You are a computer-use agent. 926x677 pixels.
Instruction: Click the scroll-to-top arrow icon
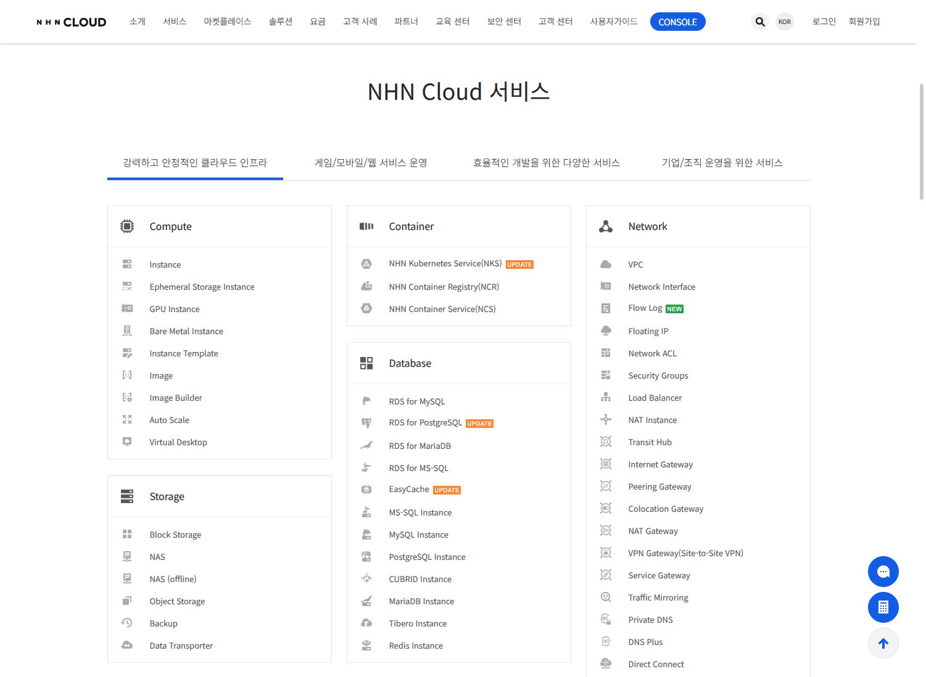[883, 643]
